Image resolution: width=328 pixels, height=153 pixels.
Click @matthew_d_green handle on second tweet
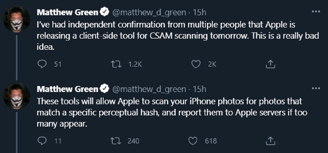[149, 89]
